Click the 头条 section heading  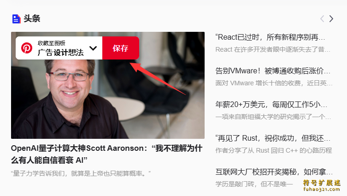tap(32, 18)
